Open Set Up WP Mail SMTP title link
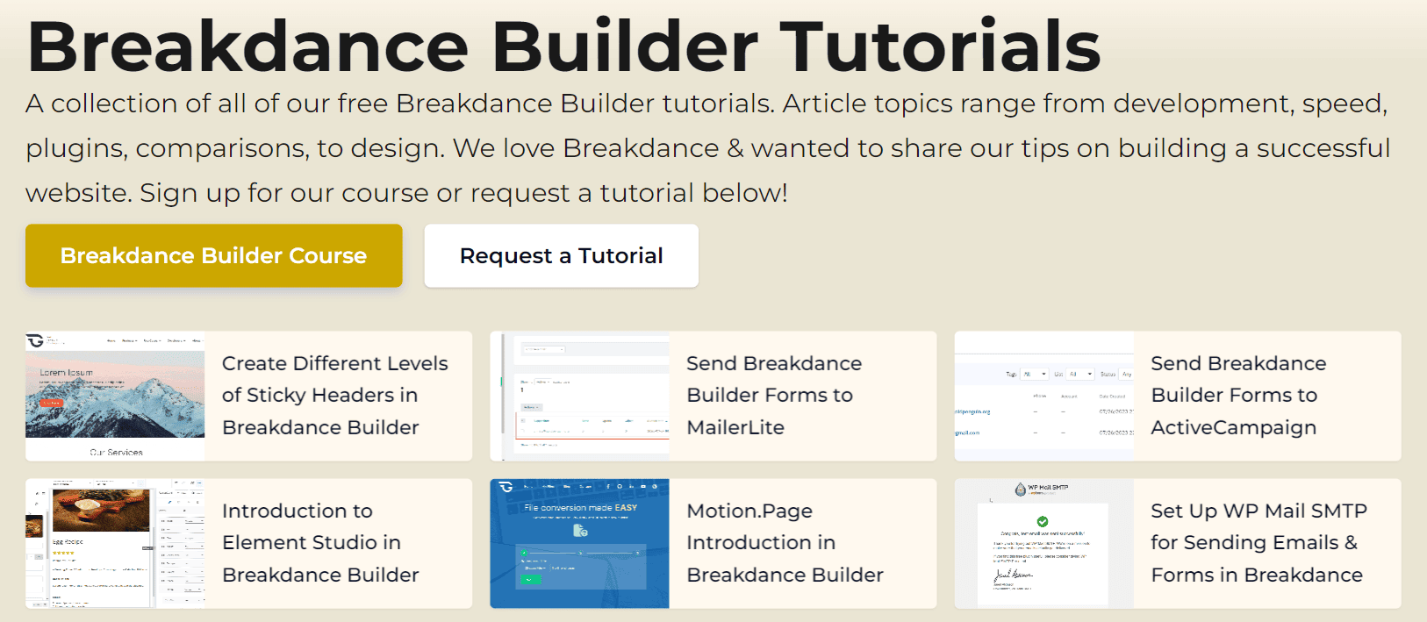The height and width of the screenshot is (622, 1427). [x=1258, y=542]
